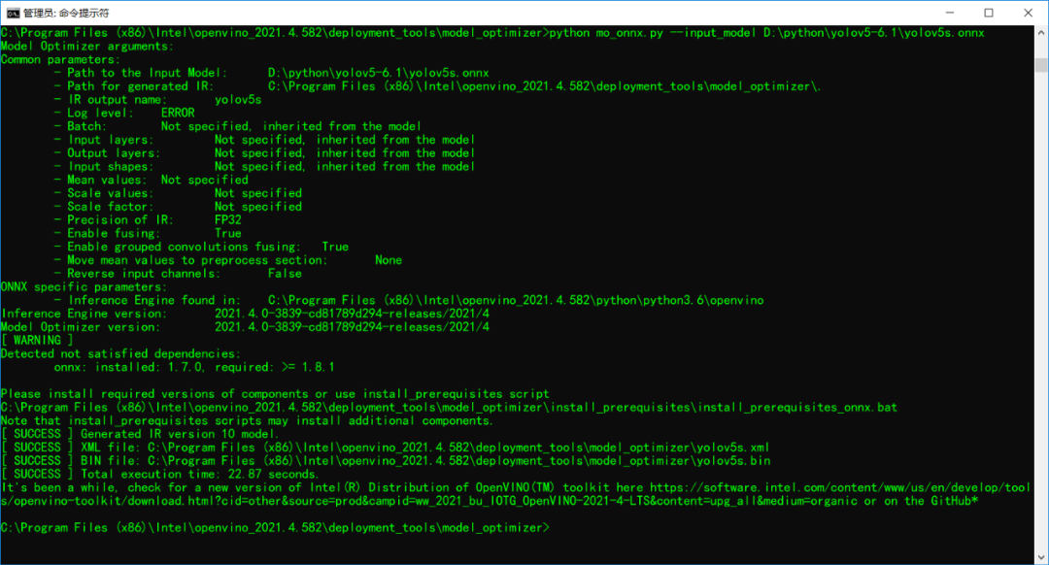This screenshot has width=1049, height=565.
Task: Click the 'XML file' success line
Action: click(386, 448)
